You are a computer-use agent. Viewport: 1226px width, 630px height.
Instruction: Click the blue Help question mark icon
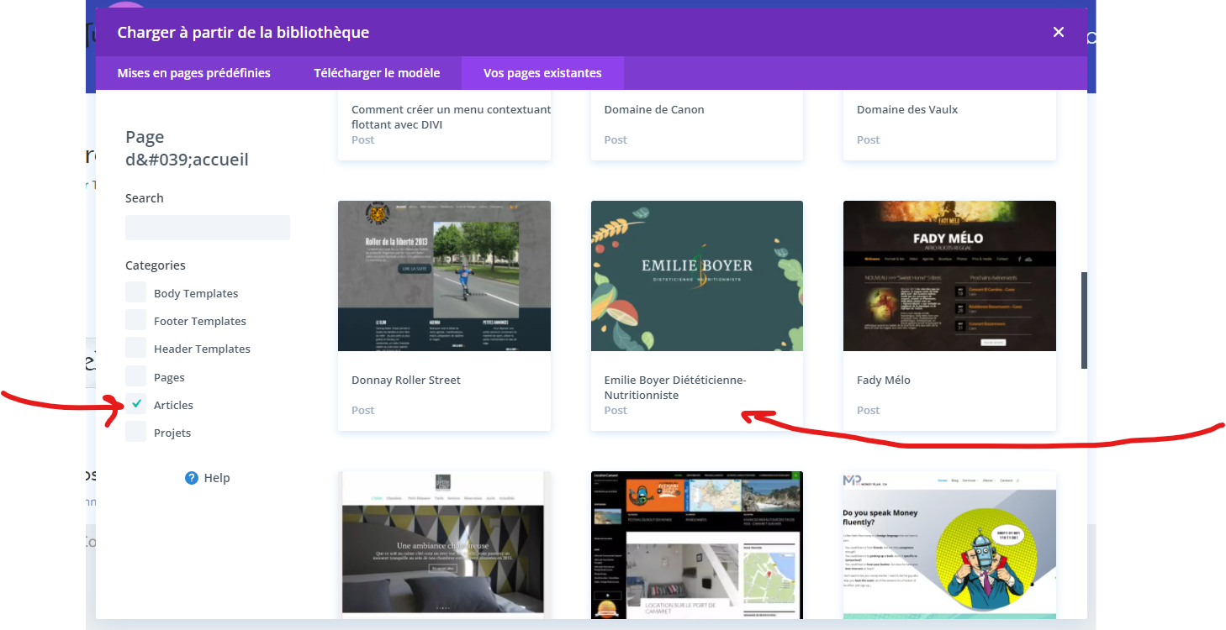(x=191, y=478)
